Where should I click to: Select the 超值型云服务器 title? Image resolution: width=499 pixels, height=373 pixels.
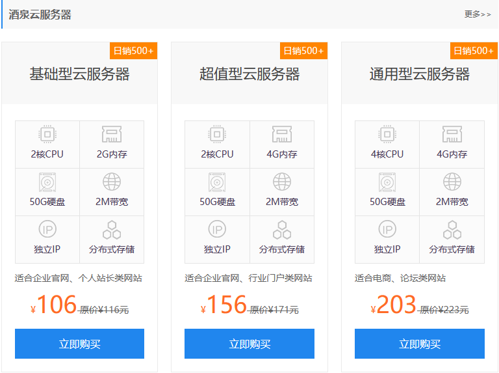249,74
